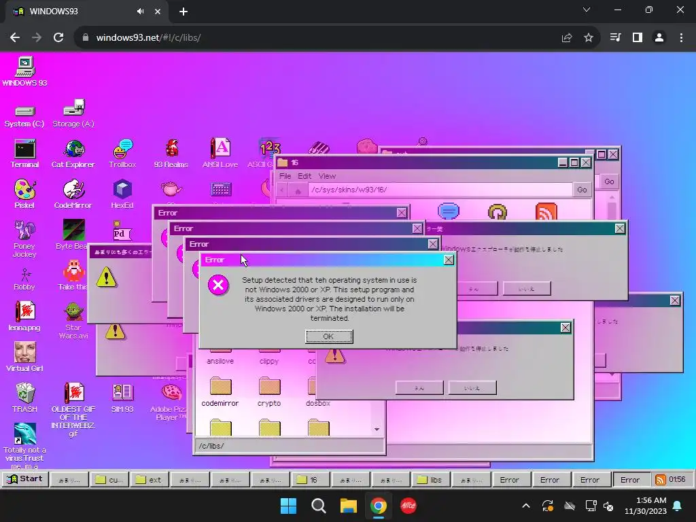Show hidden system tray icons
696x522 pixels.
(x=526, y=506)
